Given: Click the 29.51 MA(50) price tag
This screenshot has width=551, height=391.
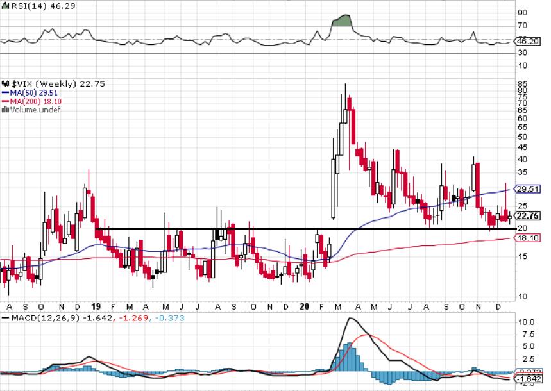Looking at the screenshot, I should pos(527,189).
